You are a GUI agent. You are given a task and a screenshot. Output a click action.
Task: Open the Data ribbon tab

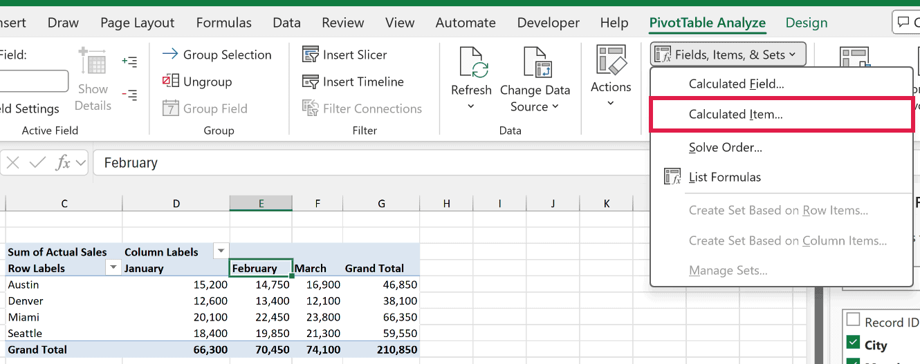coord(286,23)
